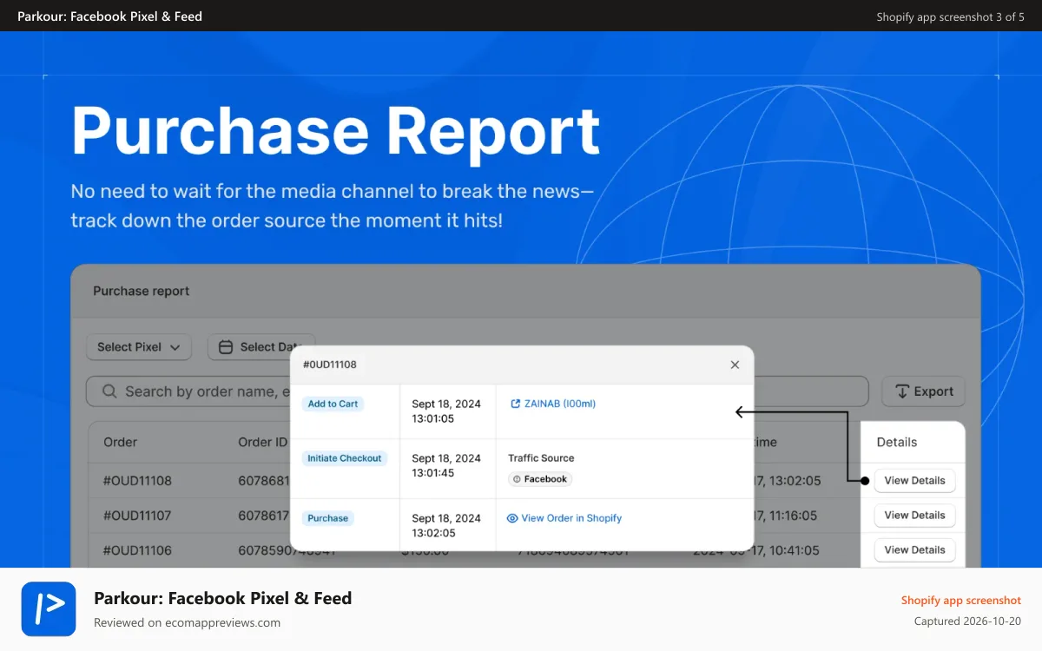
Task: Click the external link icon beside ZAINAB
Action: point(515,404)
